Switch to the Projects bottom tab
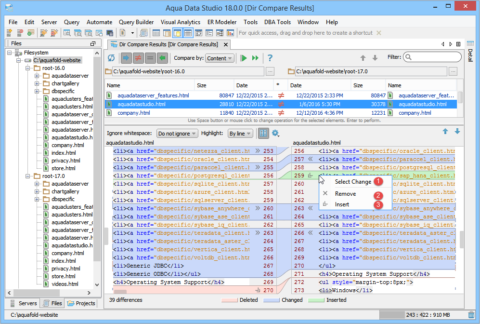The height and width of the screenshot is (324, 480). tap(81, 303)
